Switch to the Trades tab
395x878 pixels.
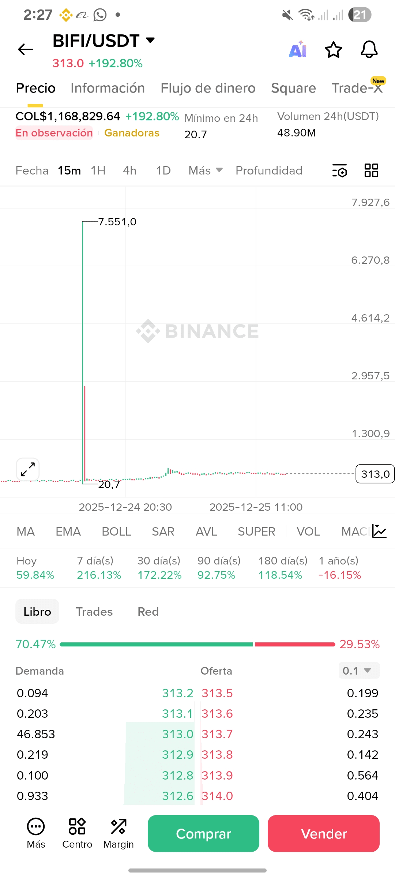point(94,612)
